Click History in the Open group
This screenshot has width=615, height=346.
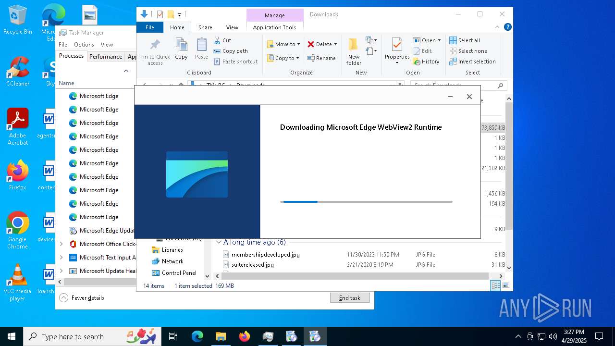[x=426, y=62]
